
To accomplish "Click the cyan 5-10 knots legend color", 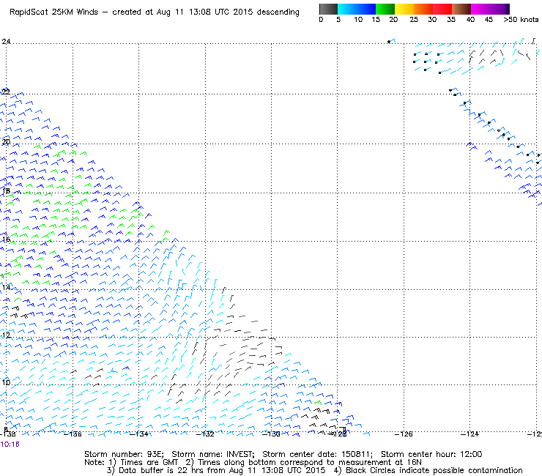I will [347, 9].
